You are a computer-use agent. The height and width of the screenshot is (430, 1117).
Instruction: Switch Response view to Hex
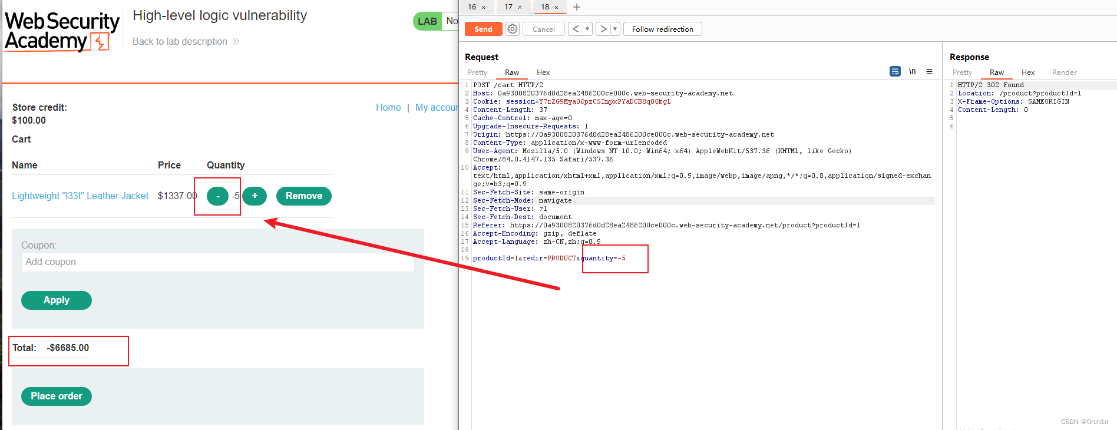tap(1028, 72)
